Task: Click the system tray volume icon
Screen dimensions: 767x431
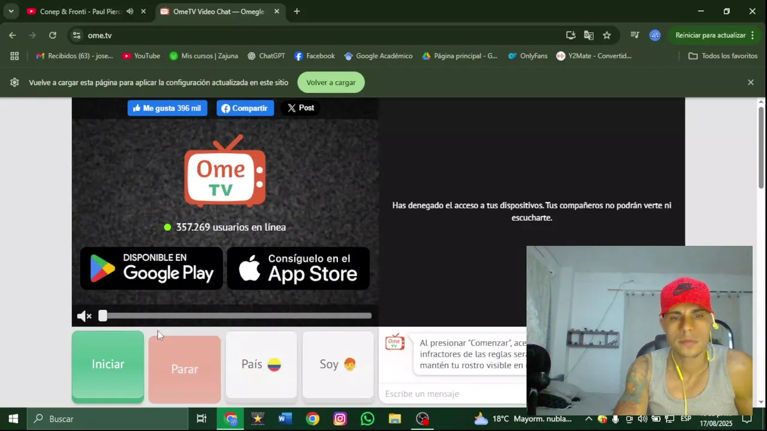Action: click(x=642, y=419)
